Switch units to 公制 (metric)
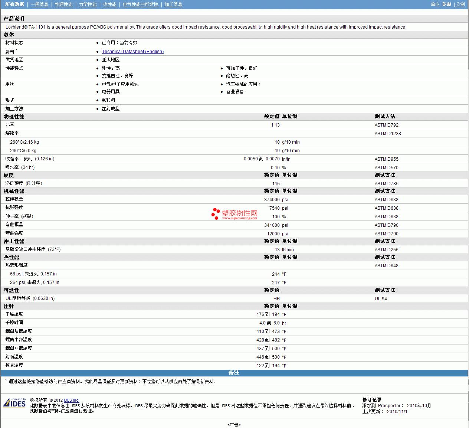Viewport: 469px width, 428px height. [460, 4]
